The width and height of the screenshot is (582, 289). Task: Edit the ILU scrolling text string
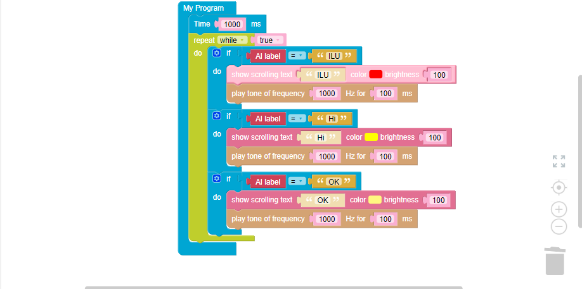point(323,75)
